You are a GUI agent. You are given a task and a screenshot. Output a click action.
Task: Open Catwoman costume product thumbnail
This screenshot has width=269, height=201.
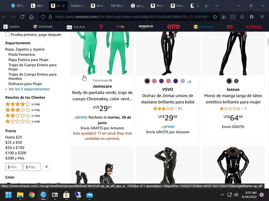(x=102, y=165)
